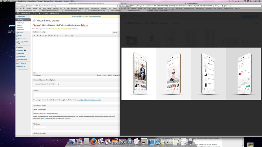Open Mail with 11 unread badge
Image resolution: width=262 pixels, height=147 pixels.
[79, 141]
